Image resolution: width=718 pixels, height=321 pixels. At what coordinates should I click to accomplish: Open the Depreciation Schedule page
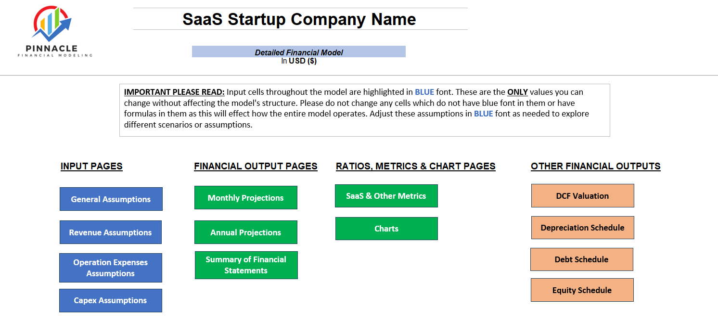pos(582,227)
